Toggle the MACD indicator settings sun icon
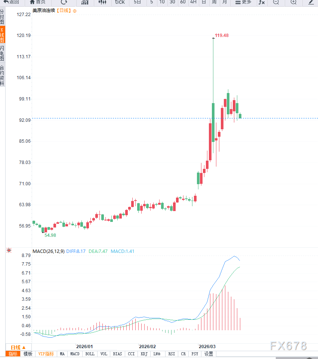Image resolution: width=318 pixels, height=359 pixels. 9,251
